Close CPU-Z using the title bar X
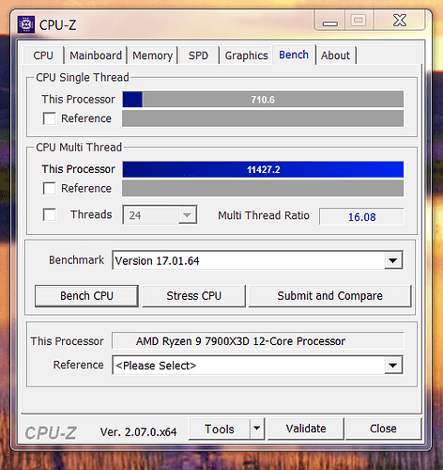 click(400, 21)
